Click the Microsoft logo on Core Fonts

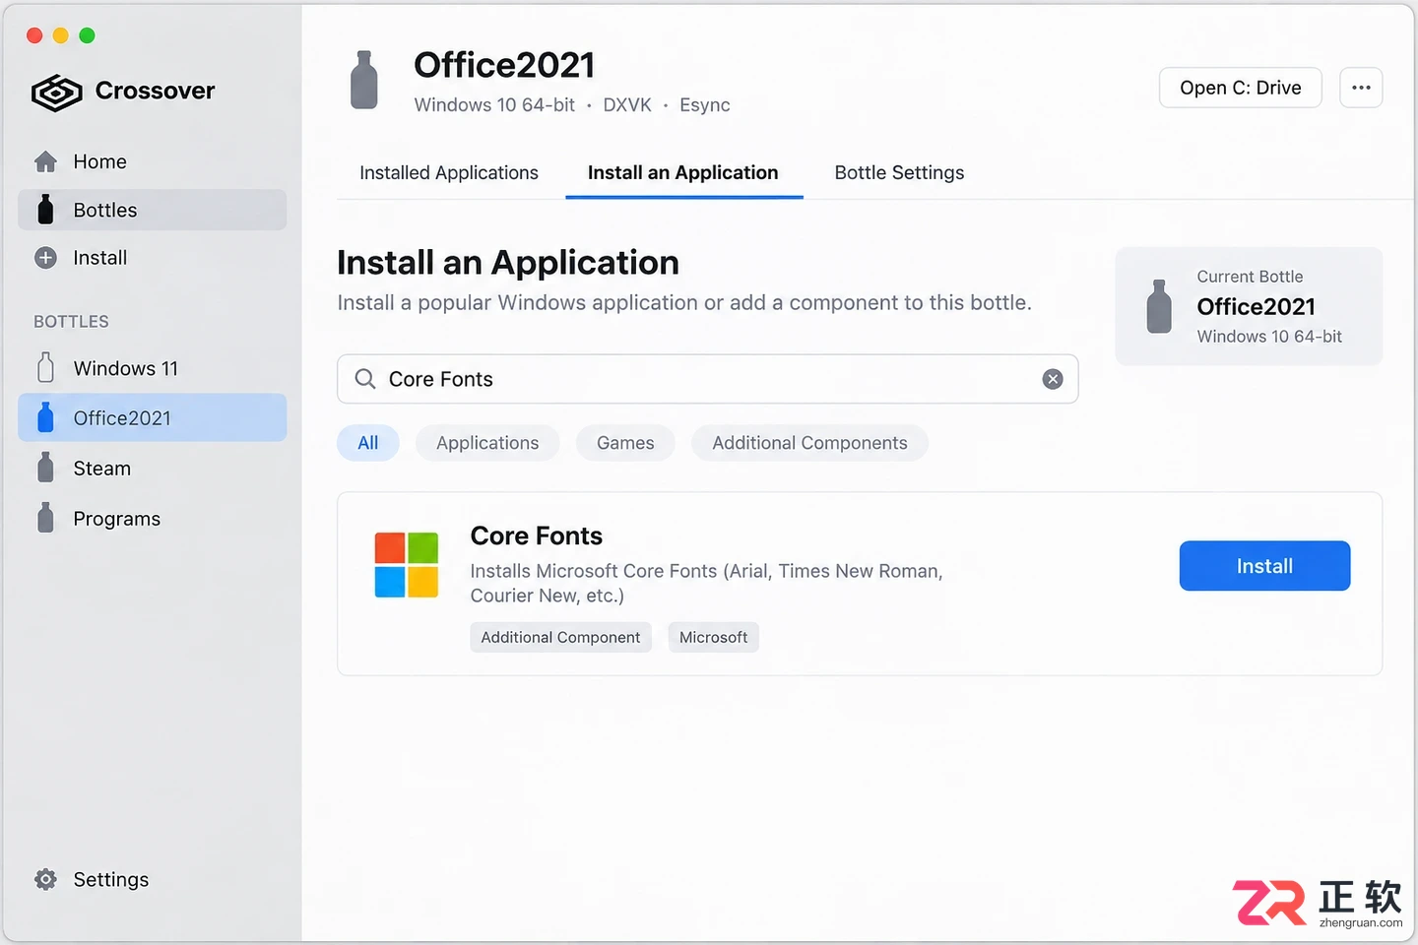(x=407, y=565)
